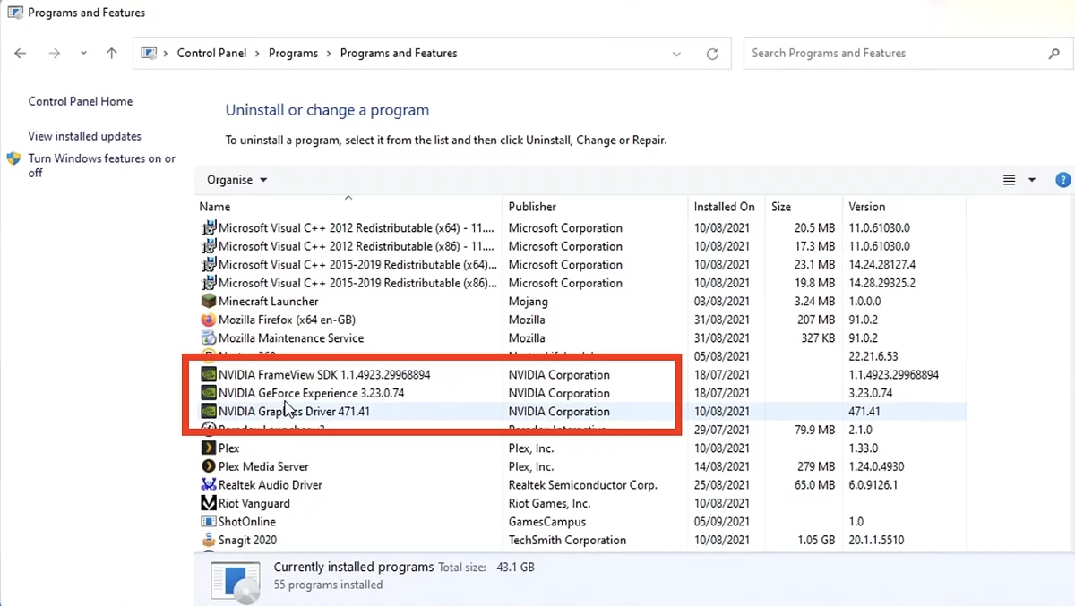Select the Snagit 2020 icon
1075x606 pixels.
(209, 540)
